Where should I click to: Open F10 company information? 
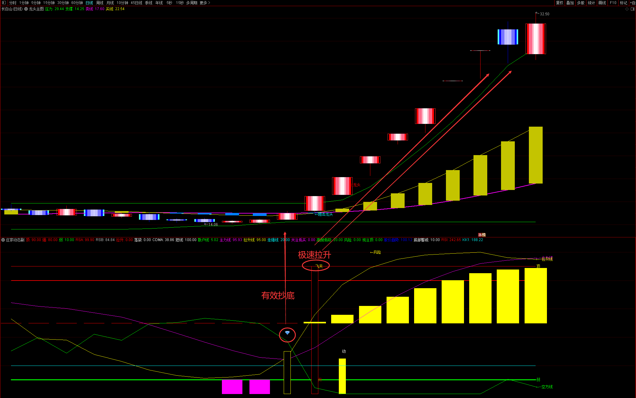point(613,3)
